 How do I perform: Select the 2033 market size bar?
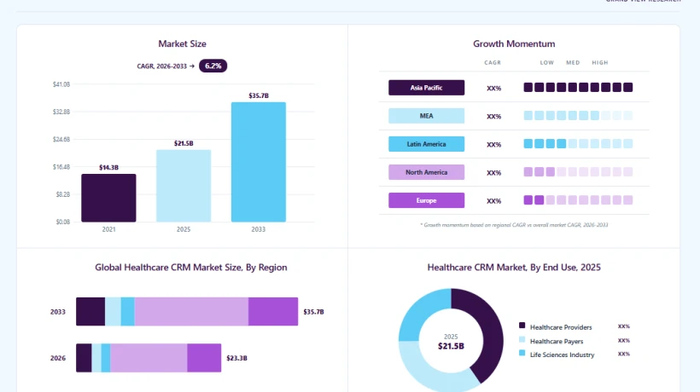(x=259, y=162)
